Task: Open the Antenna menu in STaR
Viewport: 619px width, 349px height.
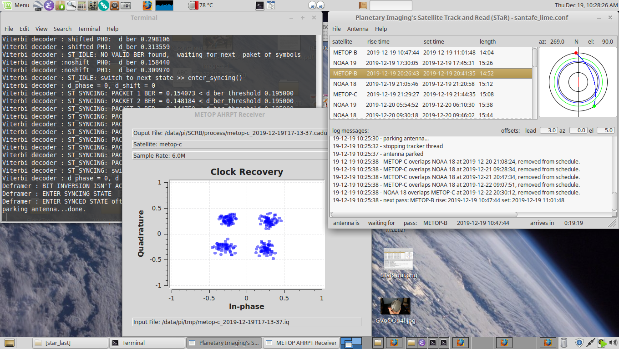Action: 358,29
